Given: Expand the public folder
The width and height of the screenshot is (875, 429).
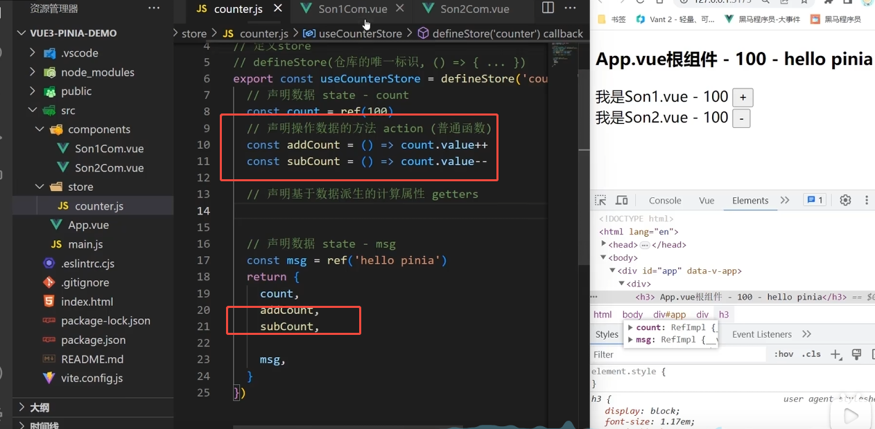Looking at the screenshot, I should coord(33,91).
